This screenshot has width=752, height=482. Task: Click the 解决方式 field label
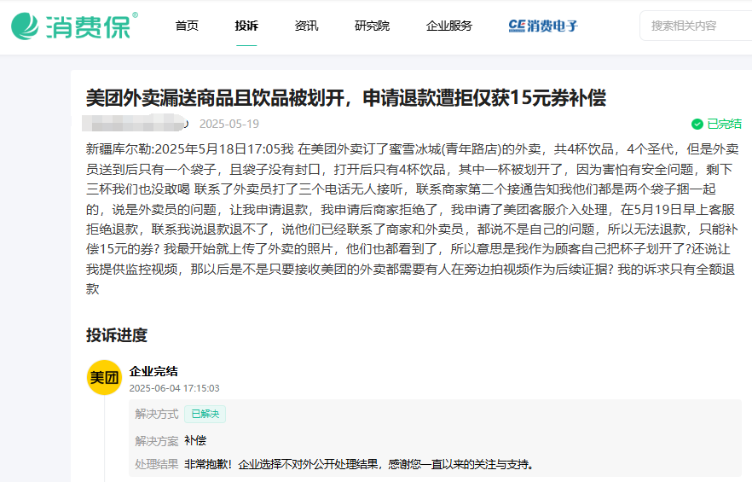point(156,414)
